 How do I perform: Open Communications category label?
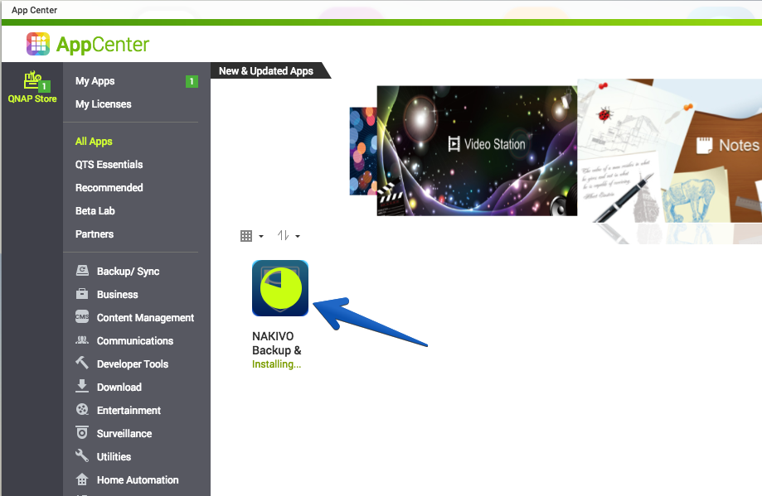134,340
